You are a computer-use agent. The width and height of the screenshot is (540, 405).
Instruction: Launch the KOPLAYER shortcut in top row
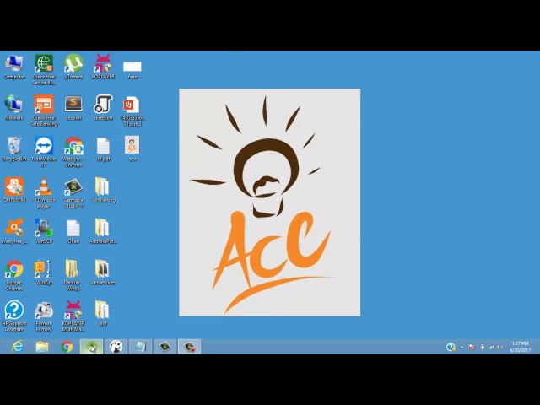click(103, 67)
